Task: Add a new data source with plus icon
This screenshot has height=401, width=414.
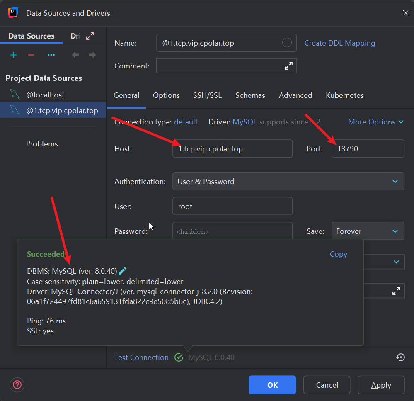Action: click(x=13, y=55)
